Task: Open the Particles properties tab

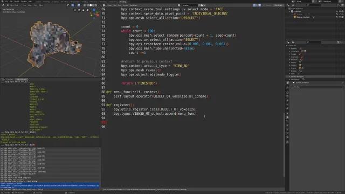Action: (x=287, y=121)
